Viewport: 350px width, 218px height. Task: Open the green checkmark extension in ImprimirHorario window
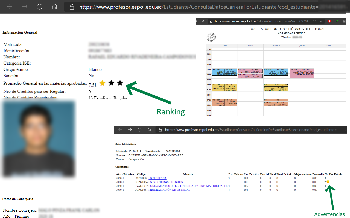coord(337,21)
